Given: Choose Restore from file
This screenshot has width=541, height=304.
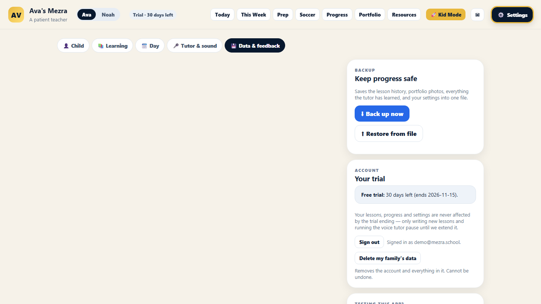Looking at the screenshot, I should pos(389,134).
